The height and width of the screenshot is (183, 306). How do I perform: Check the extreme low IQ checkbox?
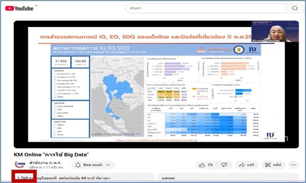pyautogui.click(x=55, y=74)
